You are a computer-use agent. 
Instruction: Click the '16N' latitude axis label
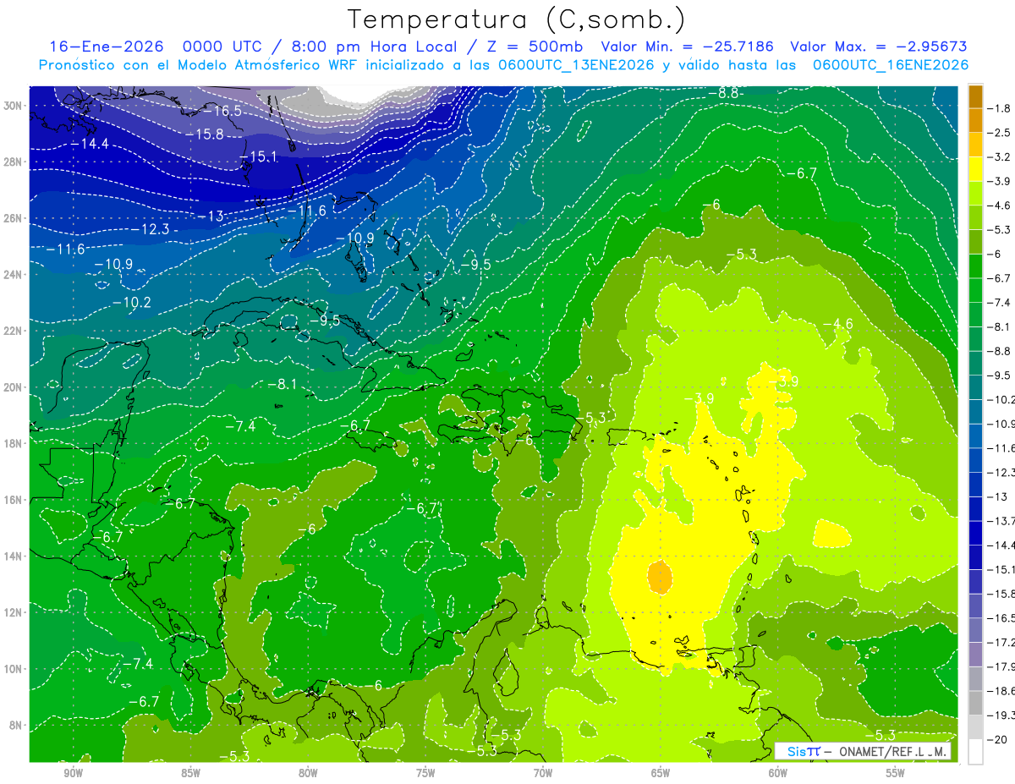[13, 500]
